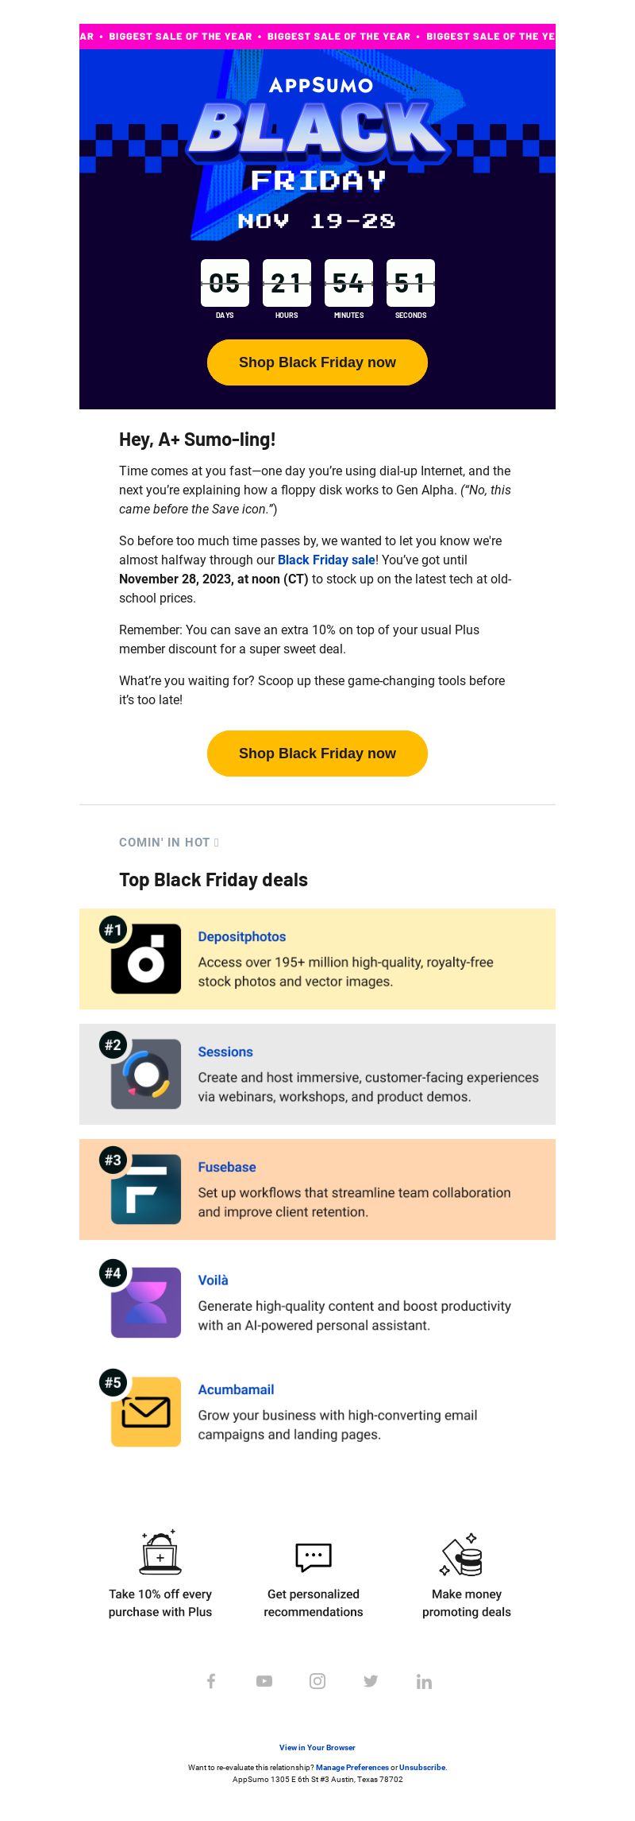
Task: Click the chat bubble recommendations icon
Action: (314, 1557)
